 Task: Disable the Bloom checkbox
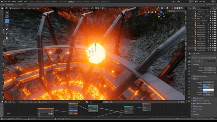point(194,79)
